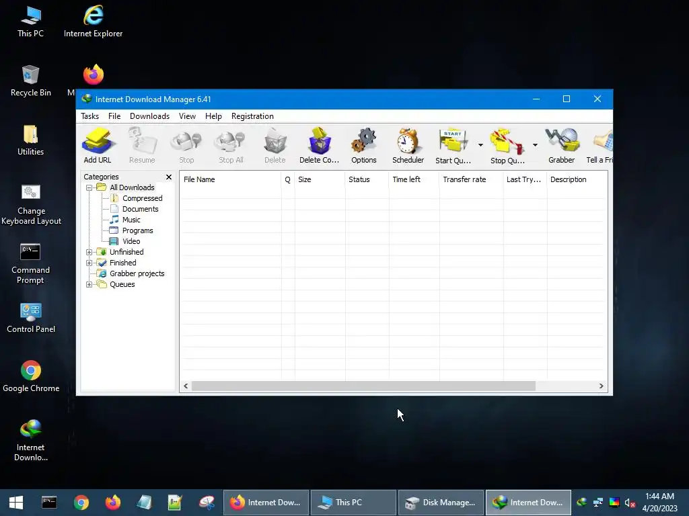Select the Music category
Viewport: 689px width, 516px height.
click(125, 220)
